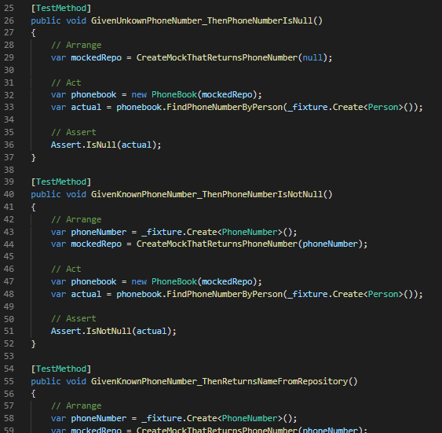442x433 pixels.
Task: Click line number 25 in the gutter
Action: tap(9, 8)
